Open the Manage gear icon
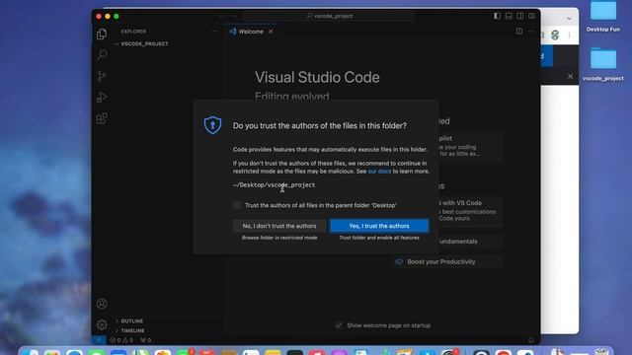The width and height of the screenshot is (632, 355). (x=102, y=324)
